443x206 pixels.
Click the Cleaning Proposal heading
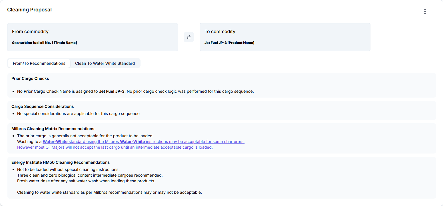[x=29, y=10]
